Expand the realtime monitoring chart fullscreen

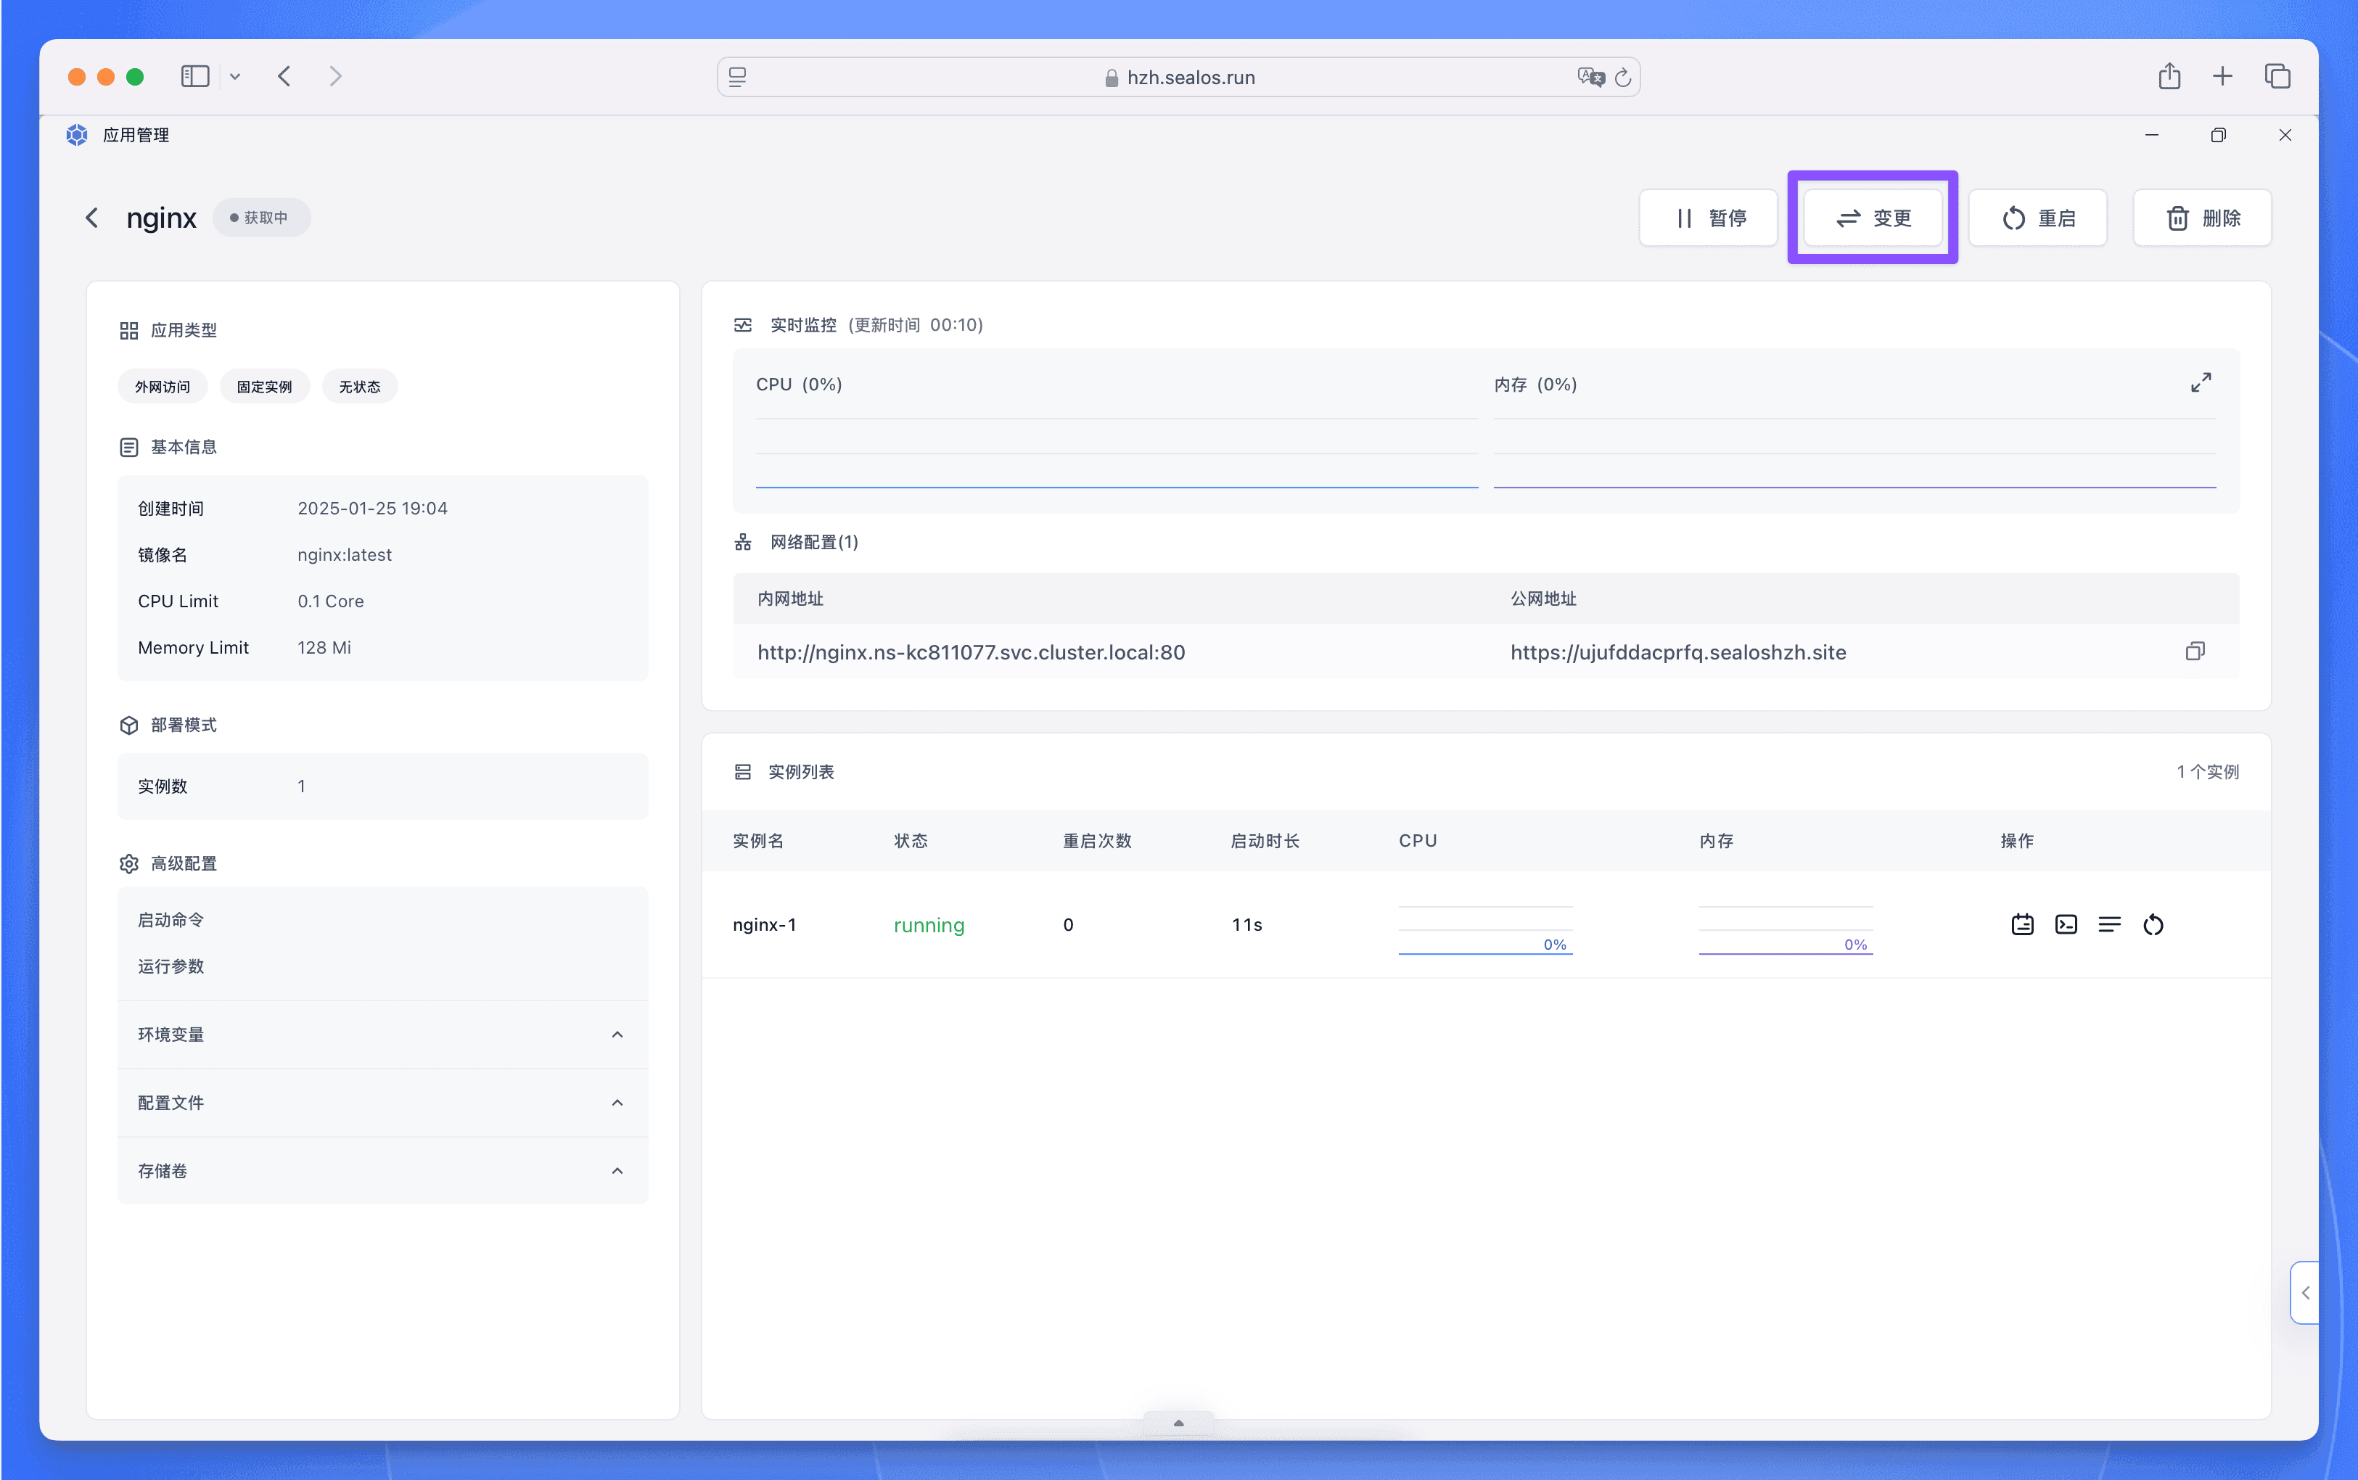2201,383
